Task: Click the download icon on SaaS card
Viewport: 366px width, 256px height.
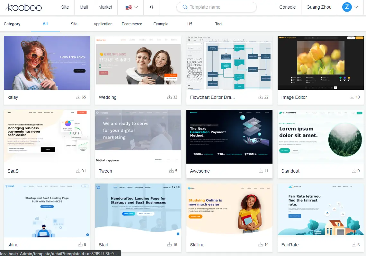Action: (78, 171)
